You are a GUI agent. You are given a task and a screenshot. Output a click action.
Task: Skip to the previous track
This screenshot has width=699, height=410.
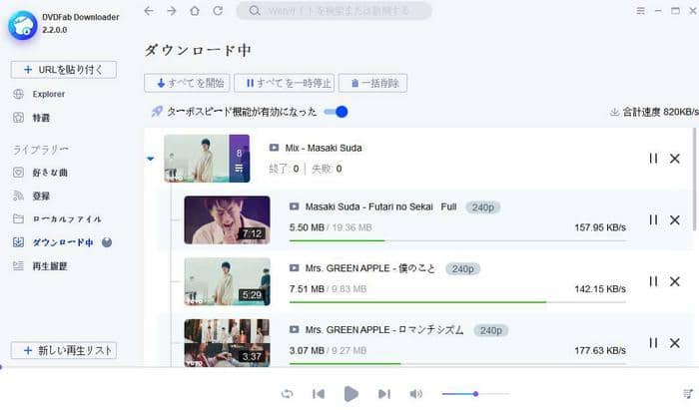pos(319,394)
